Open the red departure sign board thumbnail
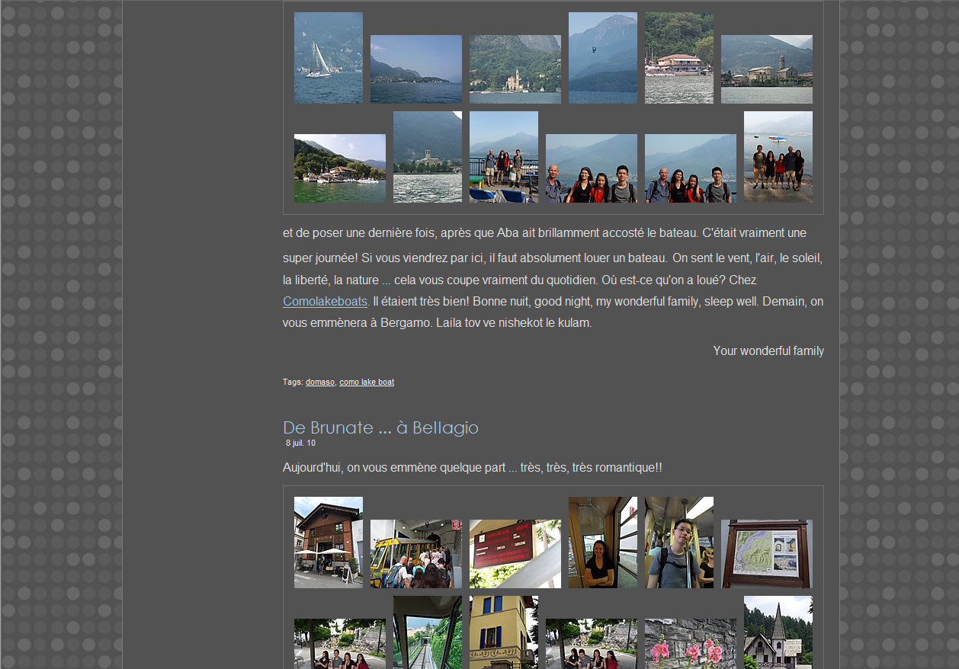 click(515, 554)
